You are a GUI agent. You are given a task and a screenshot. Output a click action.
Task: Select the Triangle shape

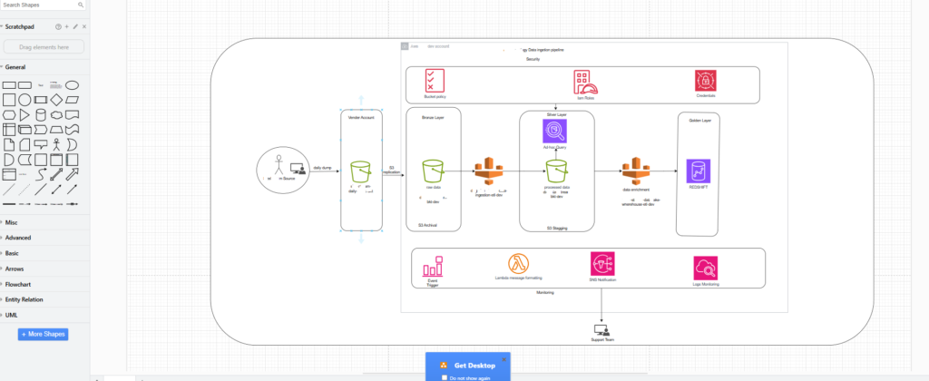pyautogui.click(x=24, y=115)
